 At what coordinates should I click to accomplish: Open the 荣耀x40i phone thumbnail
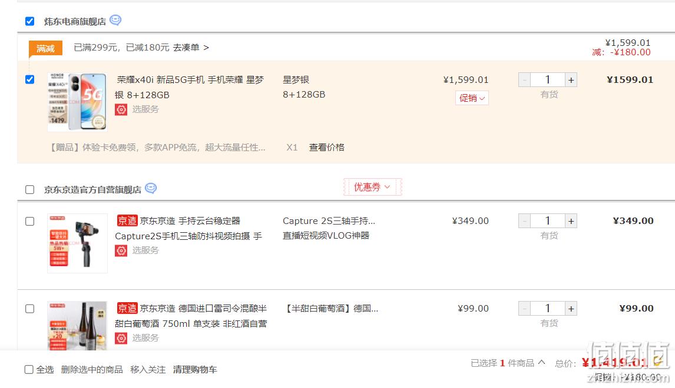coord(77,102)
